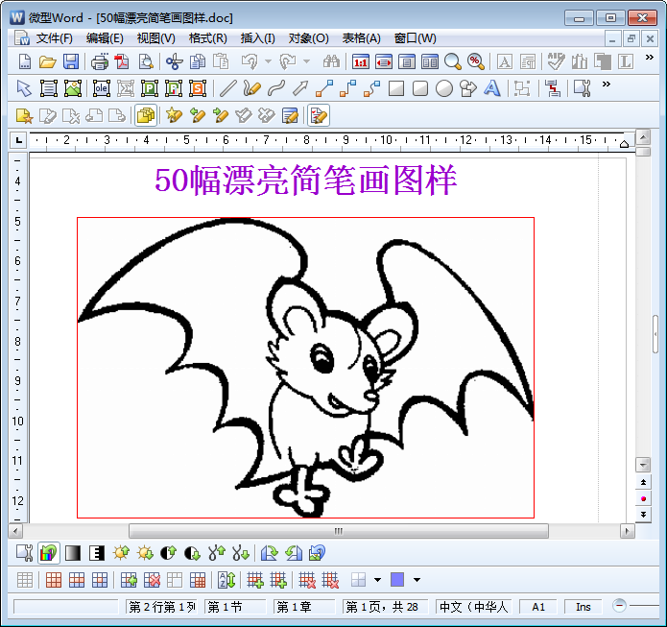The image size is (667, 627).
Task: Click the bat cartoon image
Action: click(305, 367)
